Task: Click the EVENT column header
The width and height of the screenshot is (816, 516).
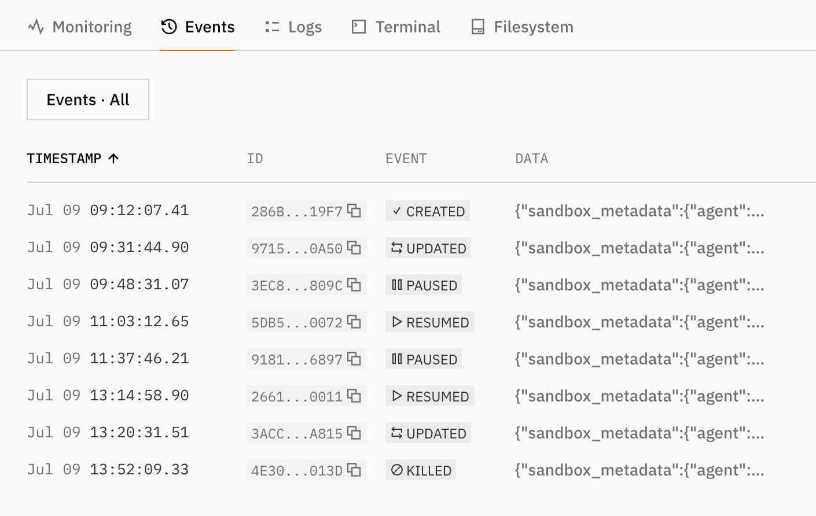Action: [x=406, y=159]
